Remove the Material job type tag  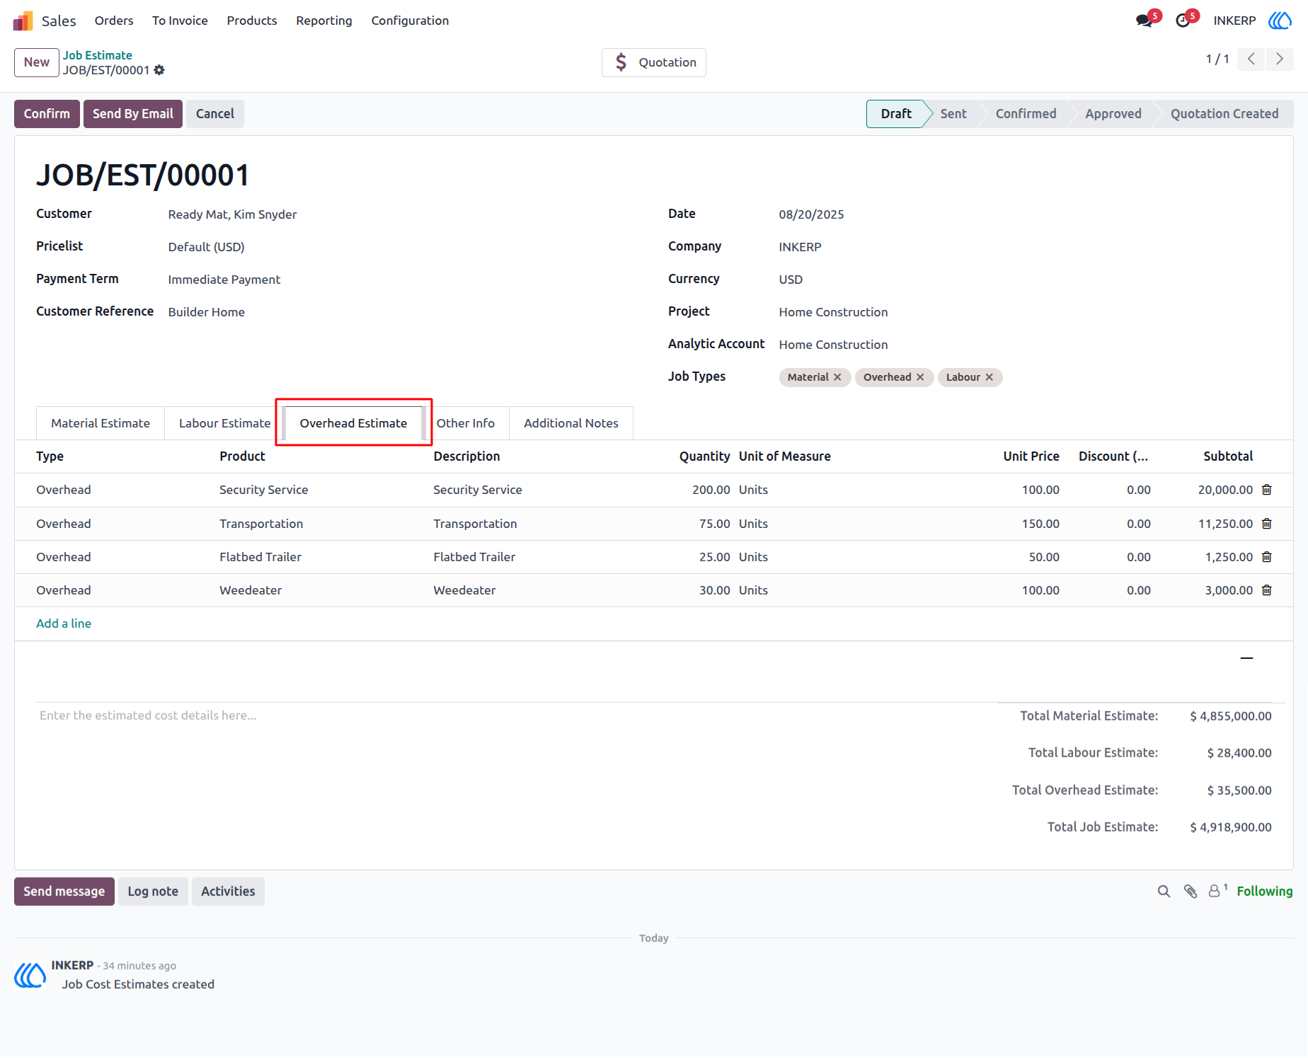[x=837, y=377]
